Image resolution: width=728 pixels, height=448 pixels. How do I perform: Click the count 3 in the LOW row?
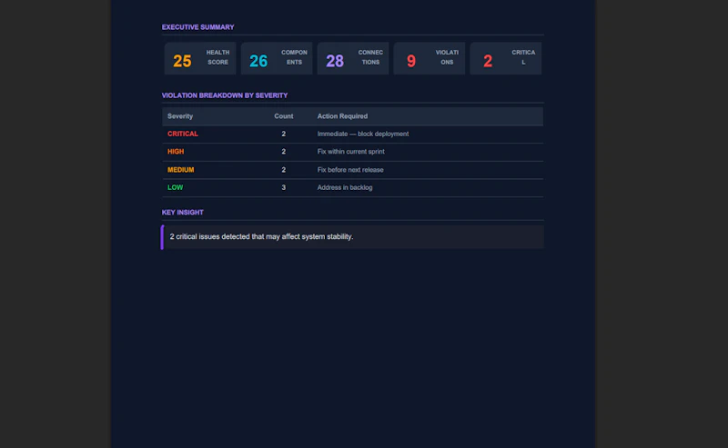pyautogui.click(x=284, y=187)
